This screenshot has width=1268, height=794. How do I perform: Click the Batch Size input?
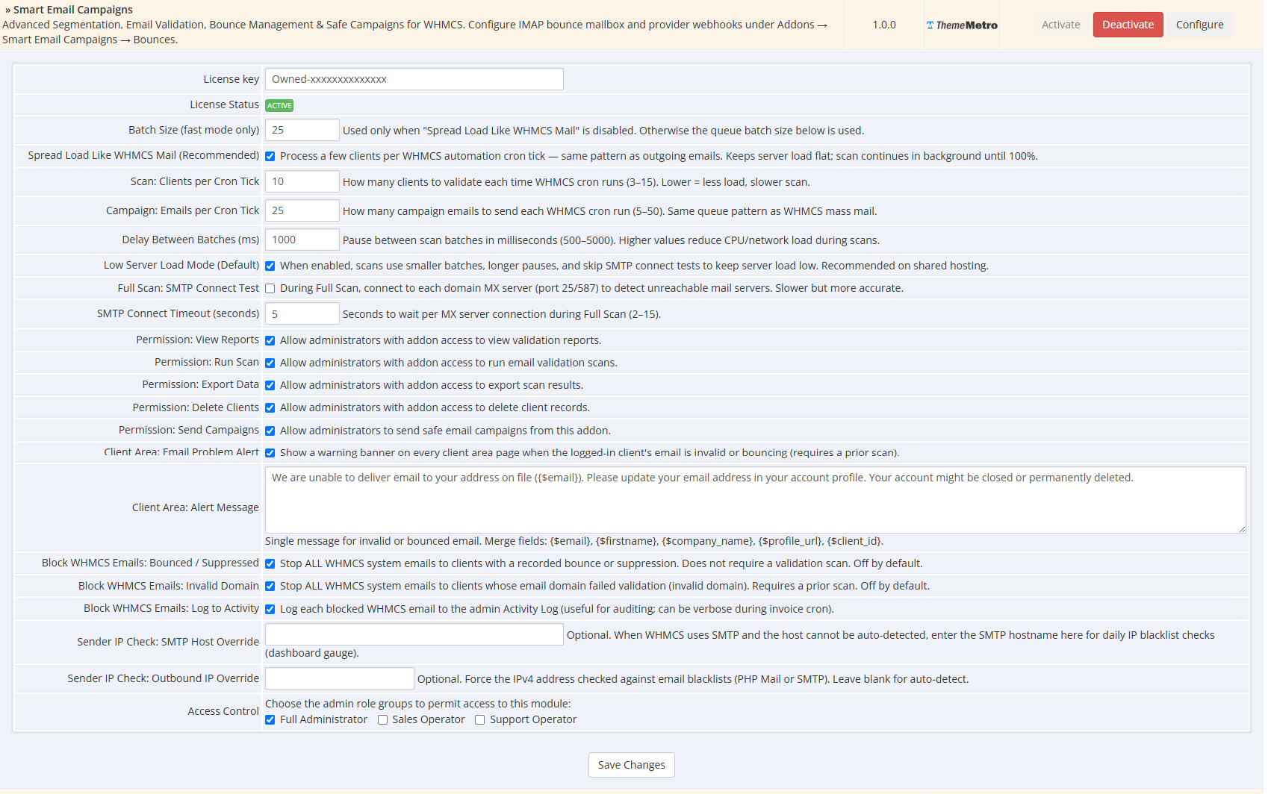point(302,130)
